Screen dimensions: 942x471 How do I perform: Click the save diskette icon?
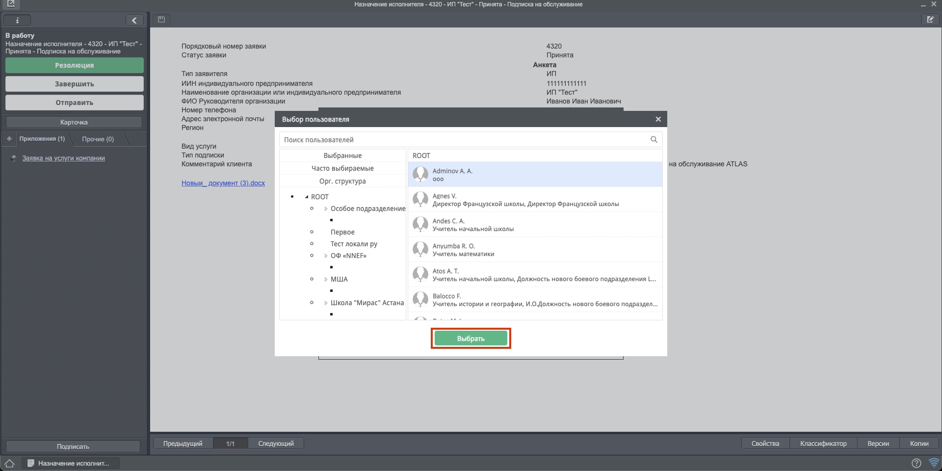161,20
